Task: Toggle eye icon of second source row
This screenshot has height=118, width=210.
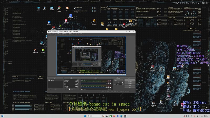Action: point(76,82)
